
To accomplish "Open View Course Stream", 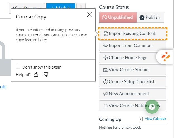I will point(133,70).
